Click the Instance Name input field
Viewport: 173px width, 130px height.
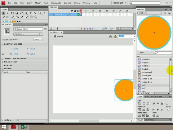[x=28, y=29]
